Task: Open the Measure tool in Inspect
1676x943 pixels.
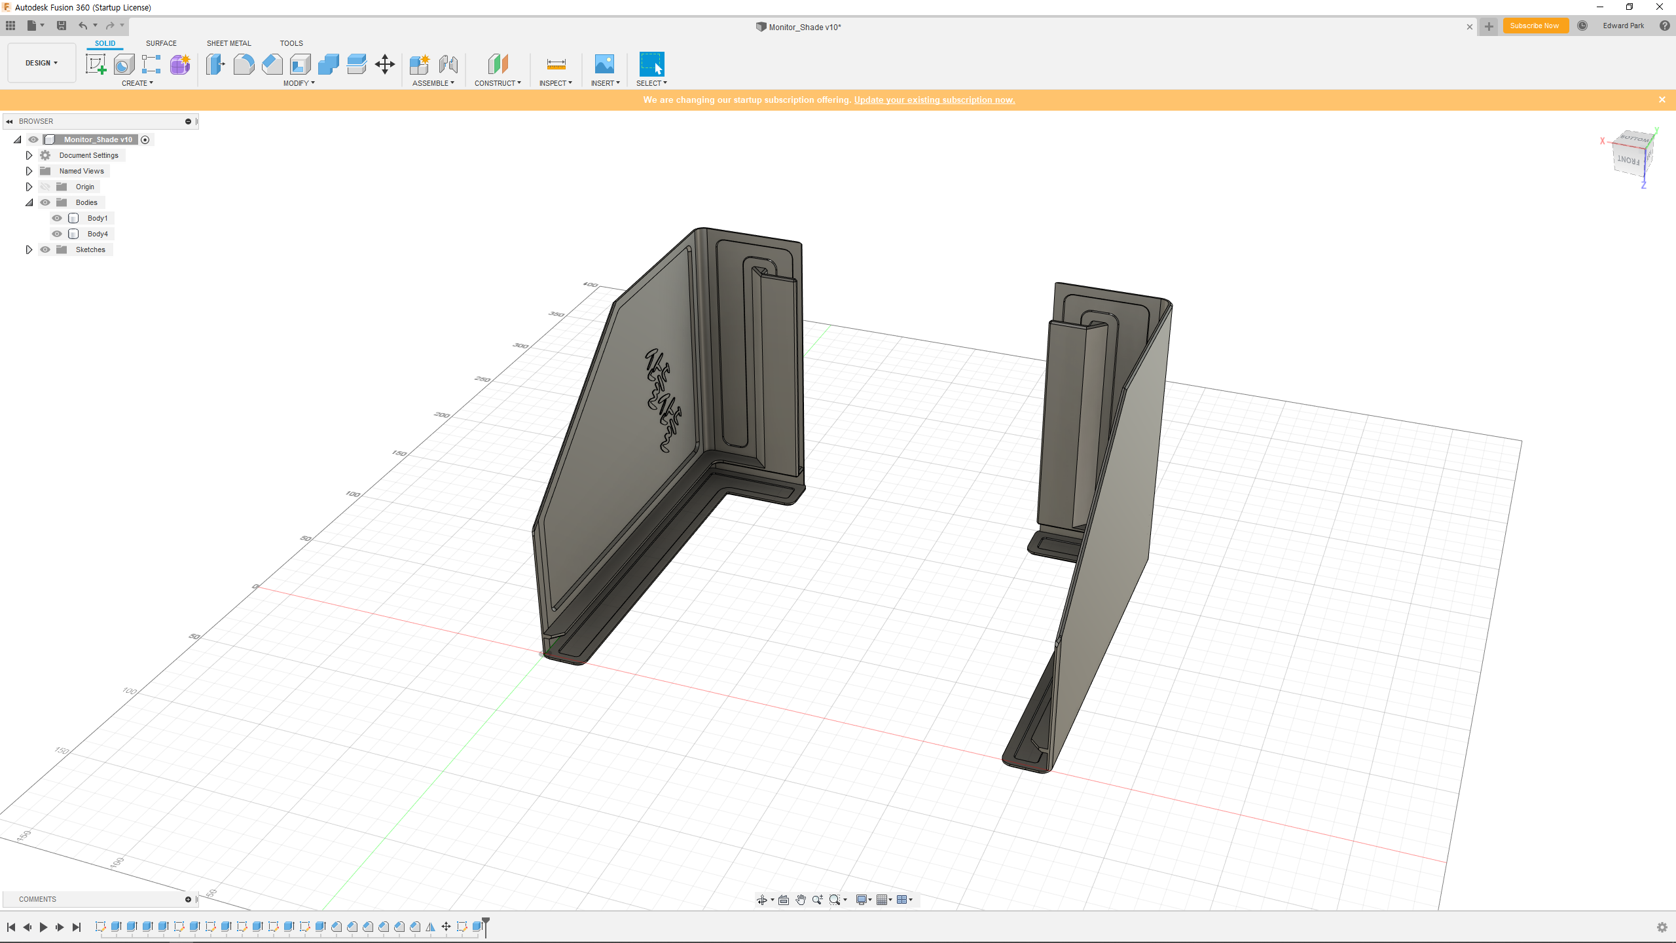Action: tap(556, 64)
